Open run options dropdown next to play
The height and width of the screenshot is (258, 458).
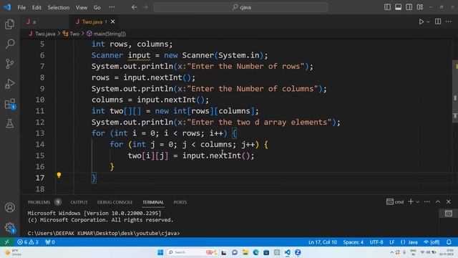point(428,21)
